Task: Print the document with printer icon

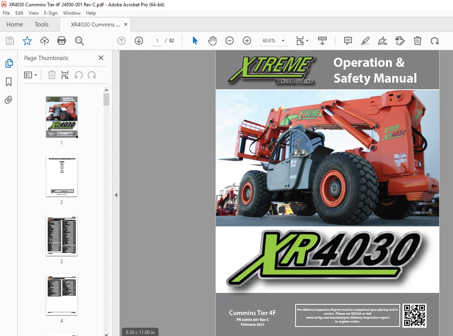Action: coord(62,41)
